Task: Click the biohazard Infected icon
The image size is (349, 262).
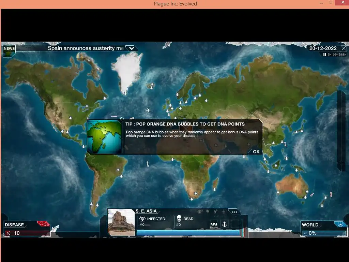Action: tap(142, 219)
